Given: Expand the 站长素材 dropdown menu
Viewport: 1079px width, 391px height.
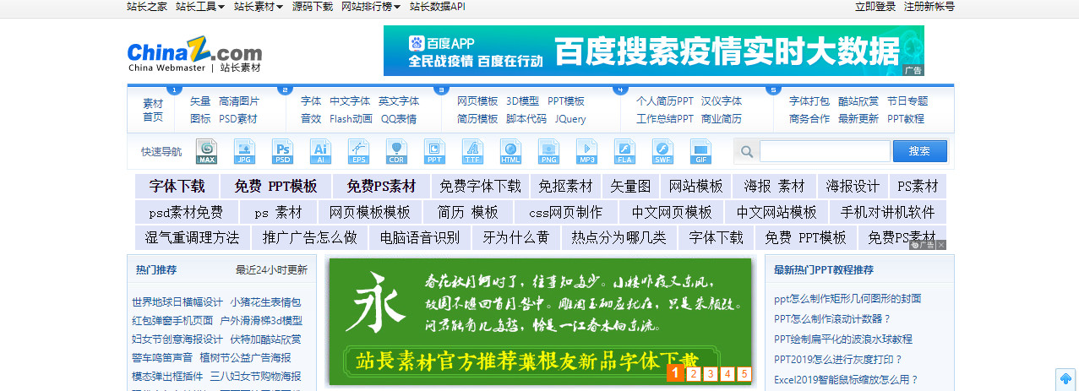Looking at the screenshot, I should tap(259, 7).
